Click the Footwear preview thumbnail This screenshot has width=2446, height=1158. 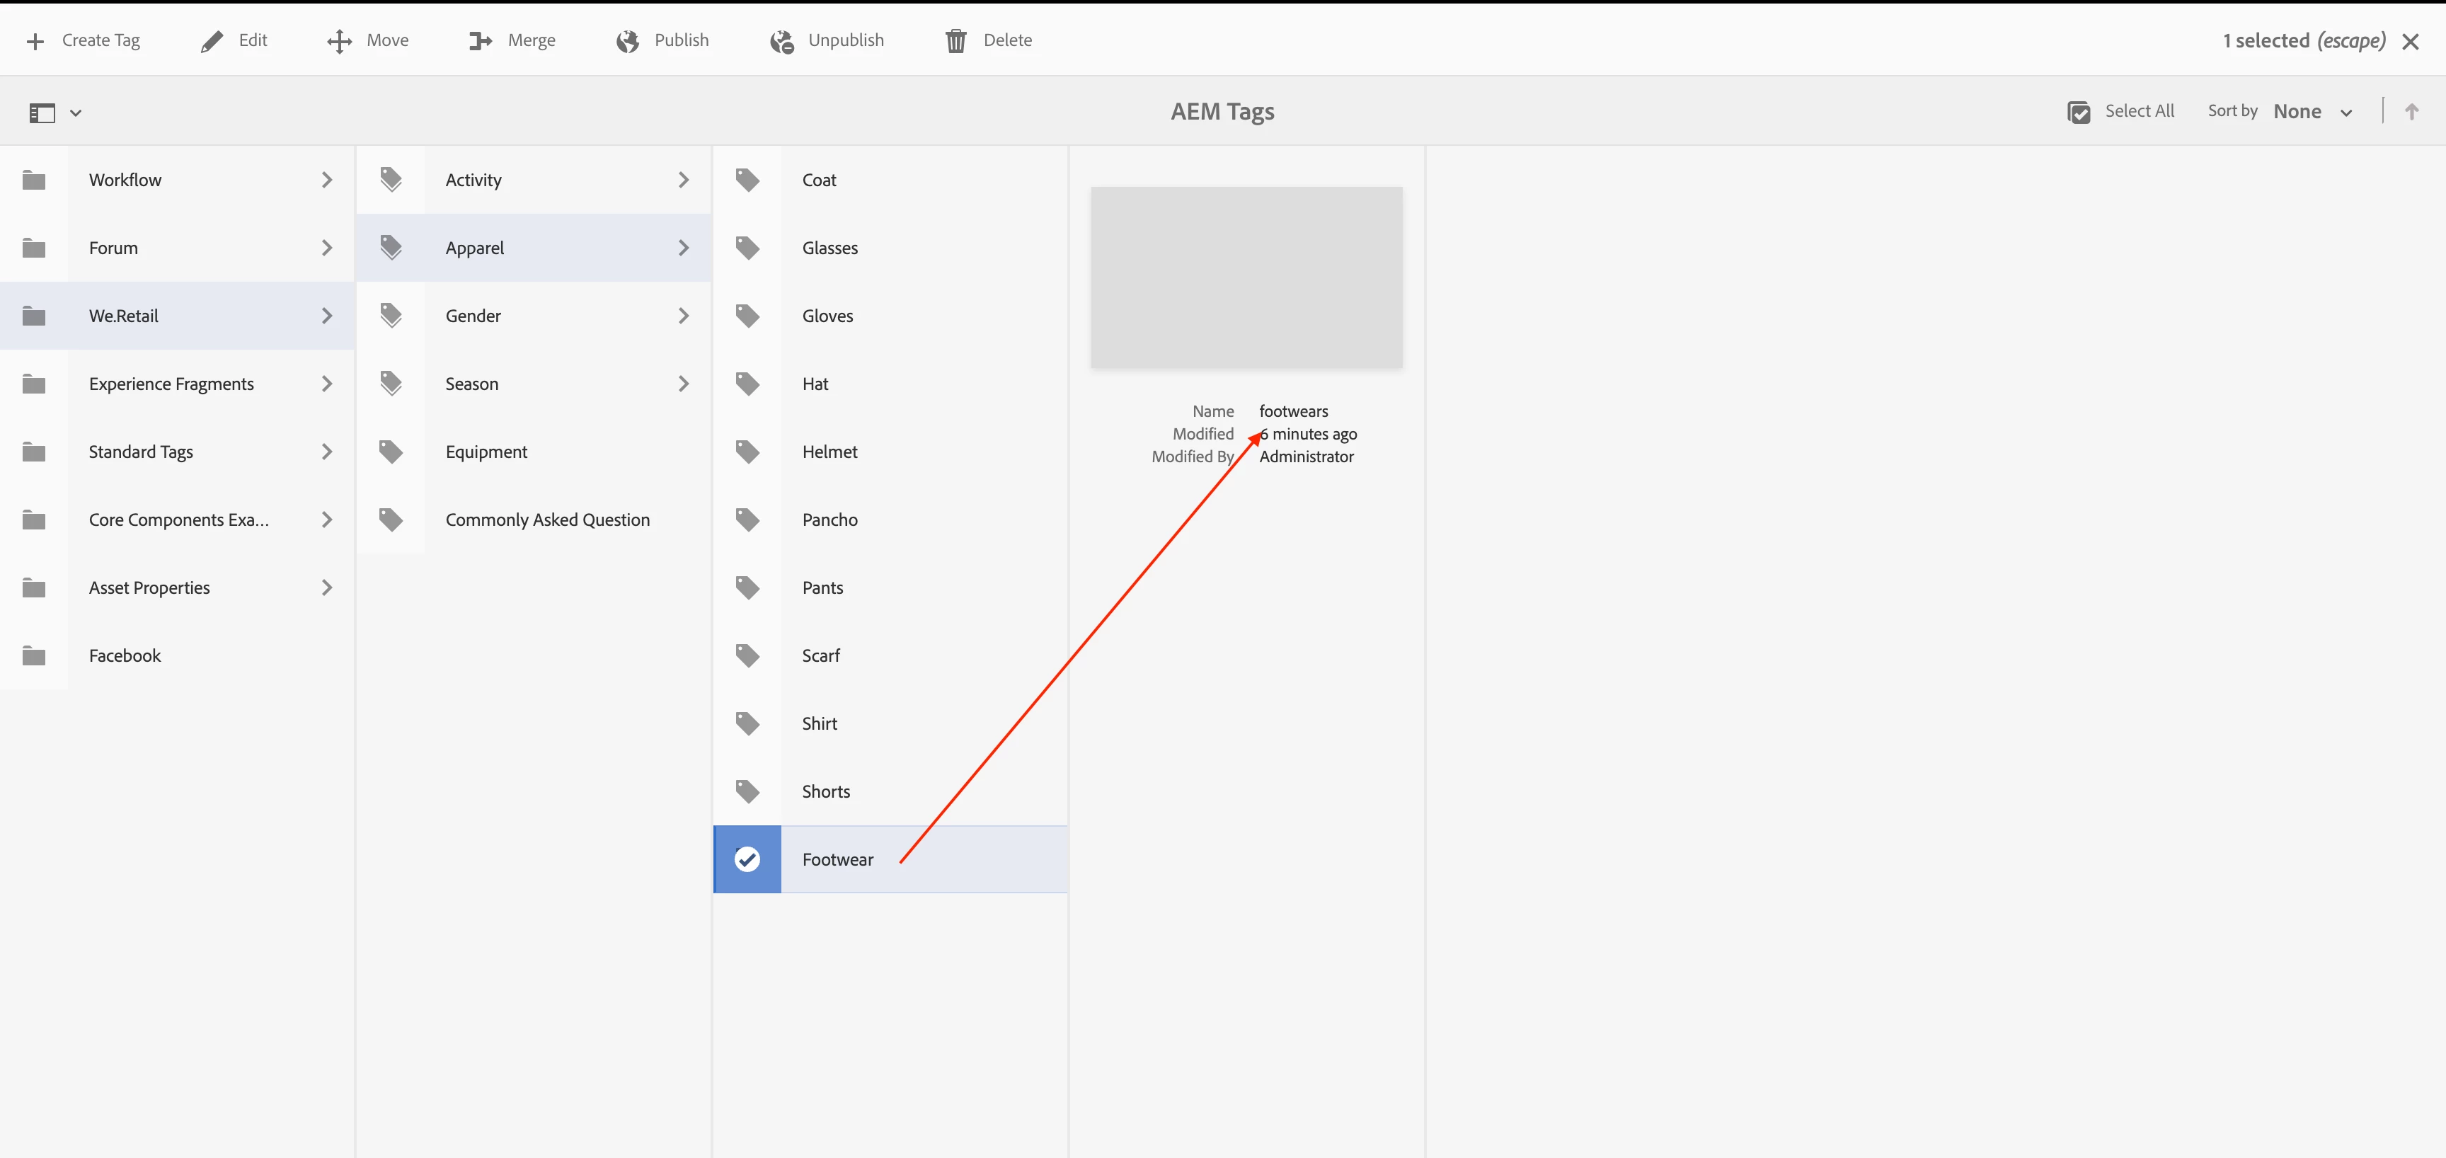tap(1246, 277)
